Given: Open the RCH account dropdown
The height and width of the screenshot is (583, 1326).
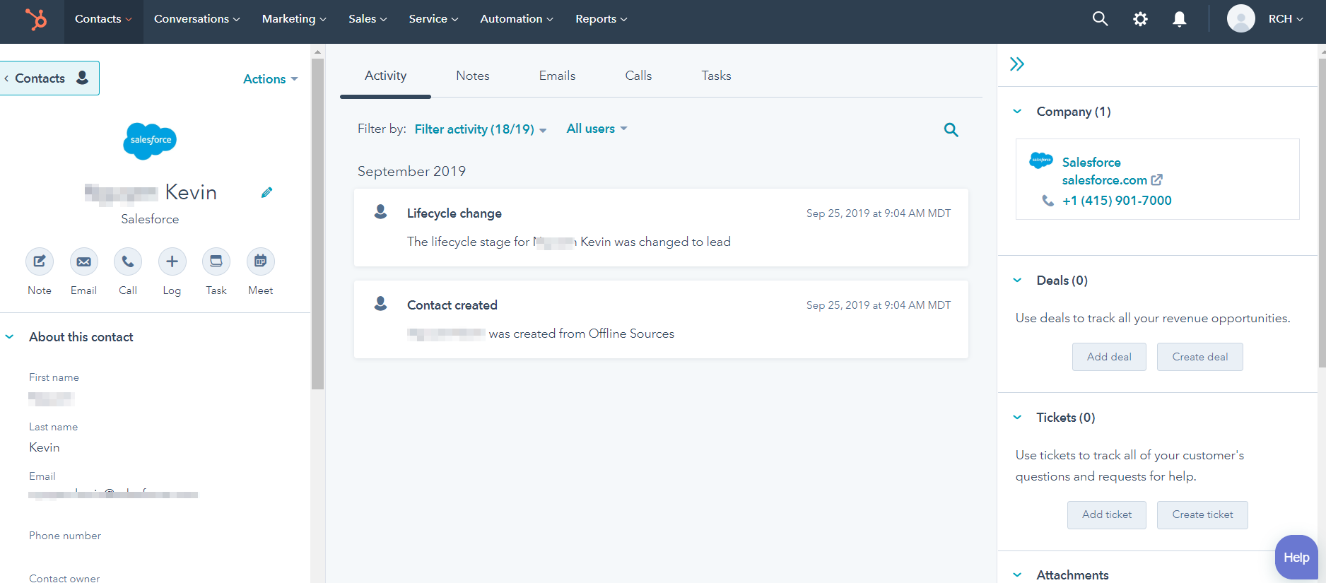Looking at the screenshot, I should (x=1286, y=19).
